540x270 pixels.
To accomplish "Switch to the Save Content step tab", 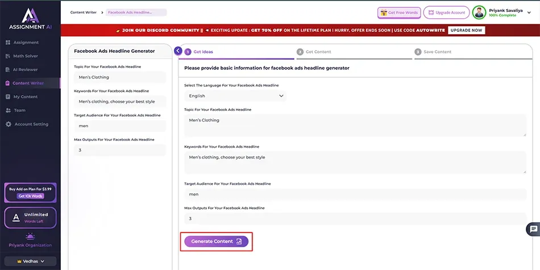I will (x=437, y=52).
